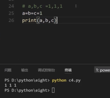The image size is (110, 98).
Task: Select line number 26 in gutter
Action: coord(11,20)
